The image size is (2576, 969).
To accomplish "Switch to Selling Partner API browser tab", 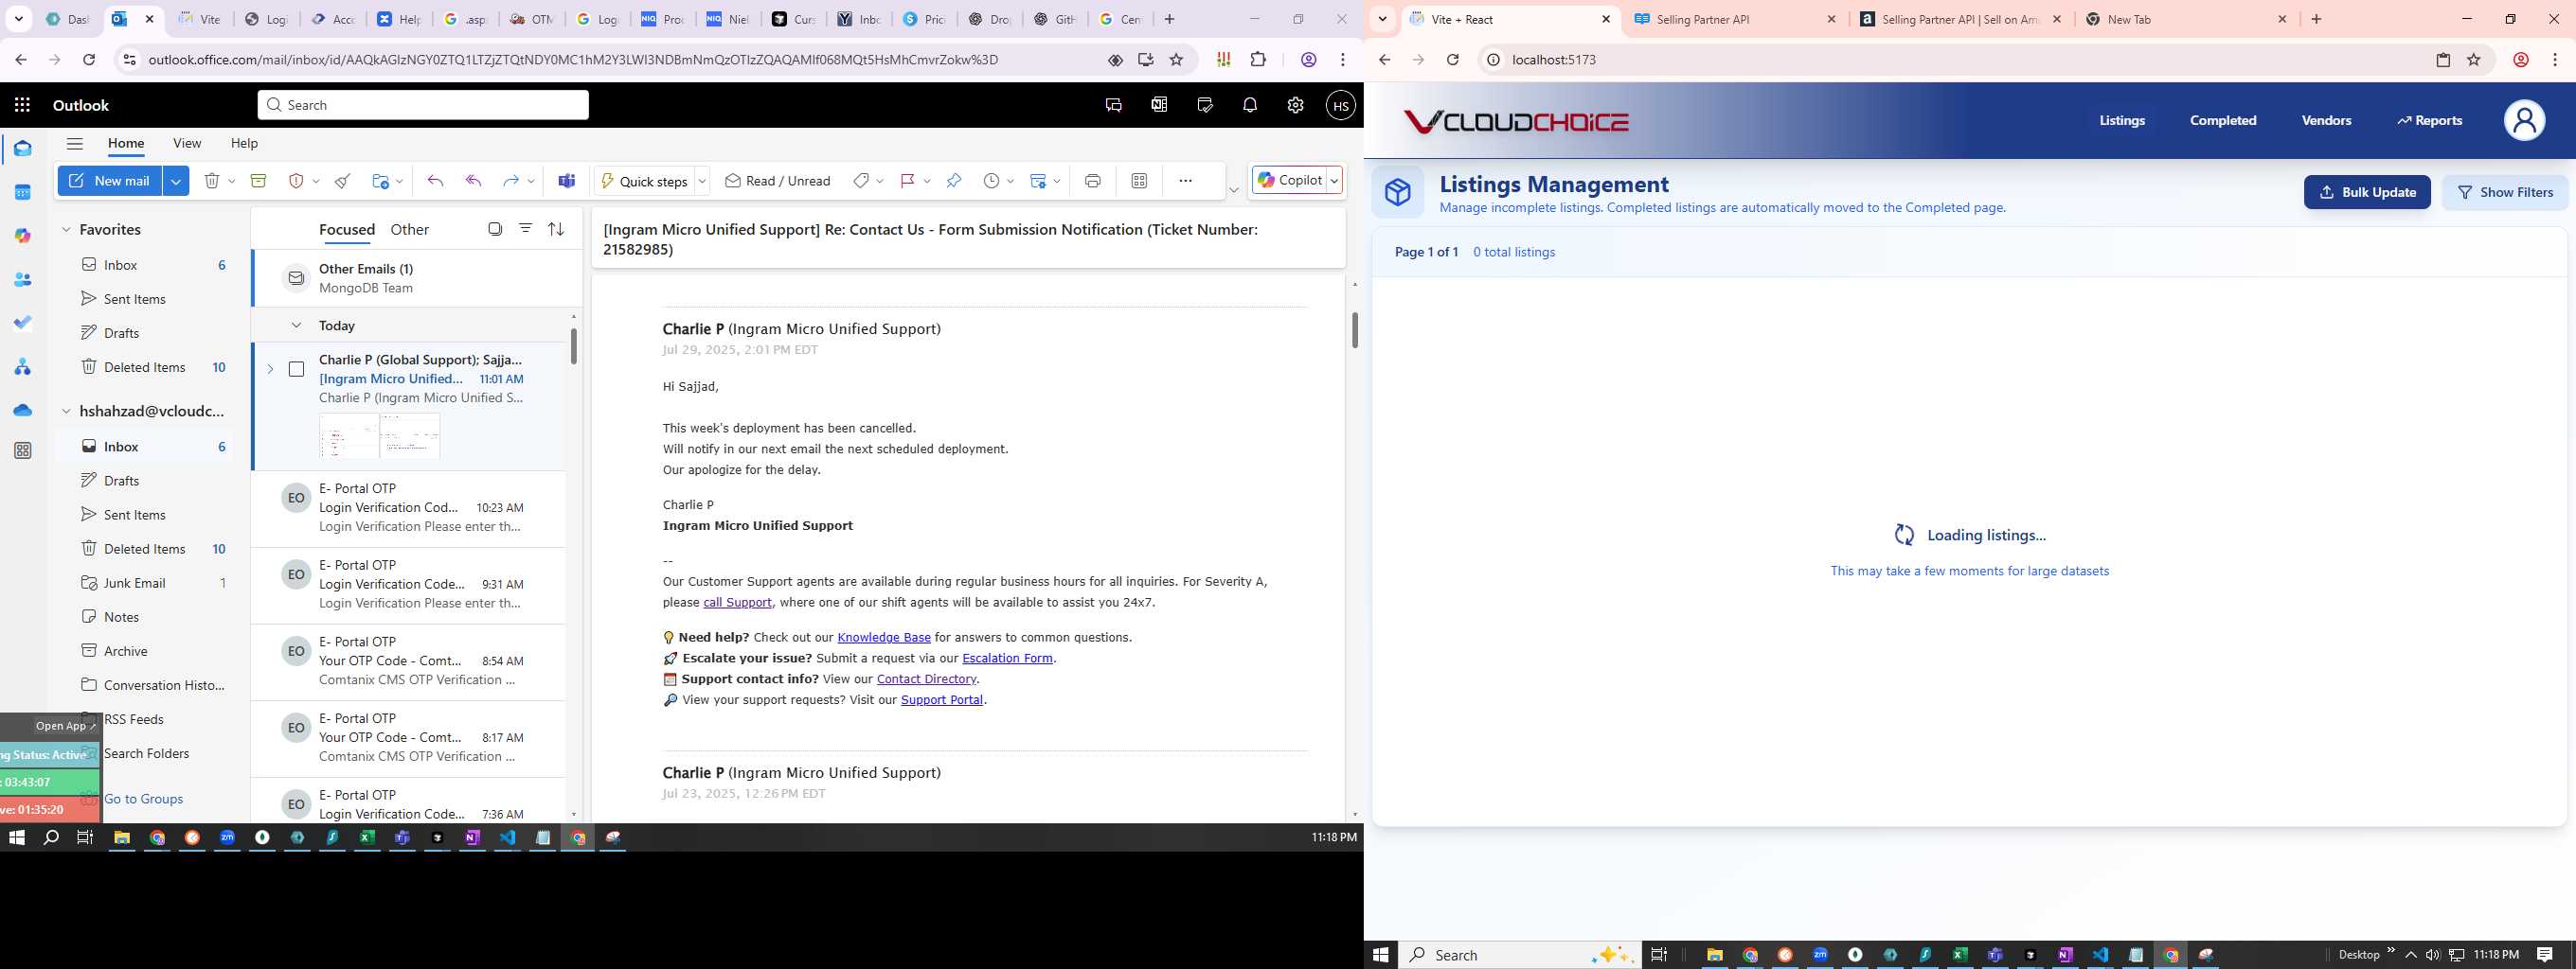I will (1734, 19).
